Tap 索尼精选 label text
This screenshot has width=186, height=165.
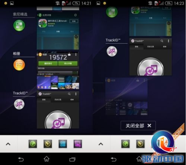tap(20, 14)
